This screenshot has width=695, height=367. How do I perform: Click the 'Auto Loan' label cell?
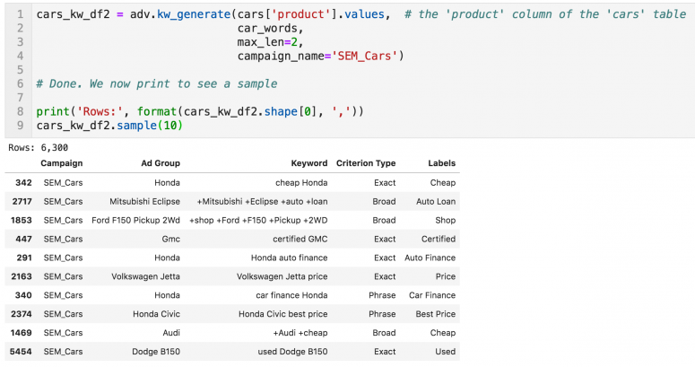(x=436, y=201)
